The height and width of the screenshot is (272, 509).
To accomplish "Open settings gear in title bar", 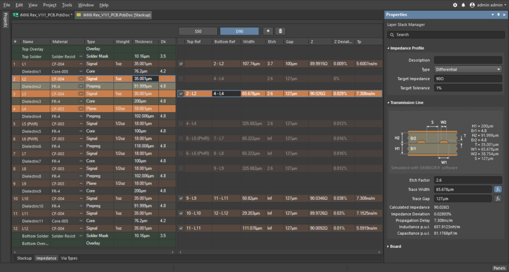I will click(455, 5).
